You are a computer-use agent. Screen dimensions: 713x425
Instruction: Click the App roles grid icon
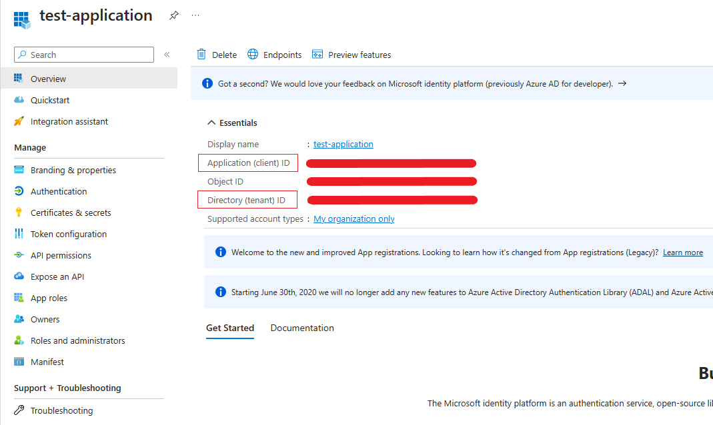(19, 297)
